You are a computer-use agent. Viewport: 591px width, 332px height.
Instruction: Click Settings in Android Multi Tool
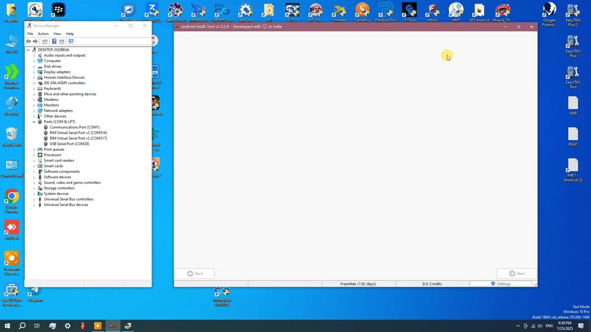[x=501, y=284]
